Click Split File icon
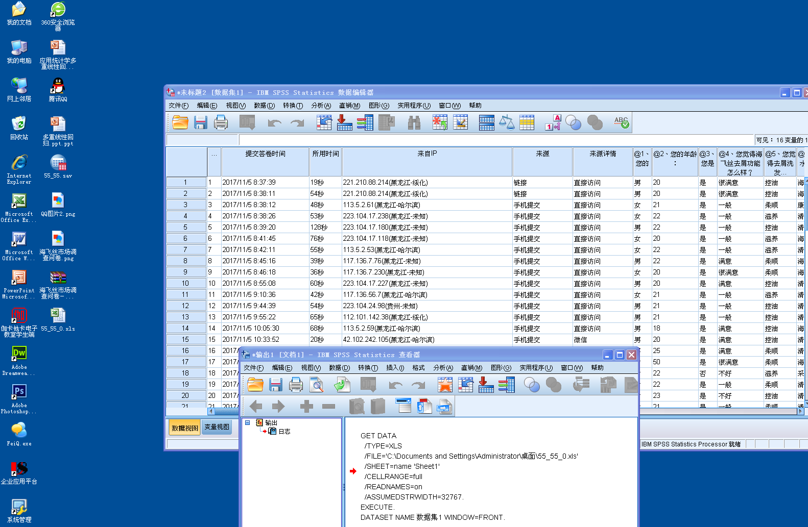The image size is (808, 527). point(486,122)
